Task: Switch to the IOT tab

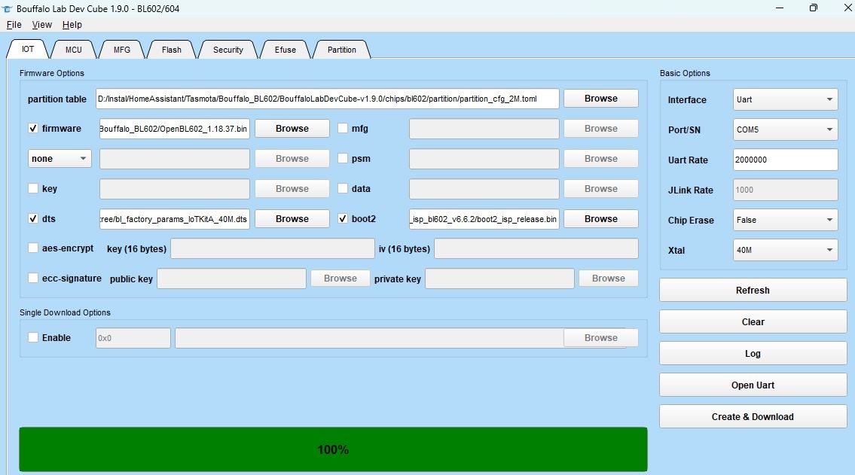Action: click(x=28, y=49)
